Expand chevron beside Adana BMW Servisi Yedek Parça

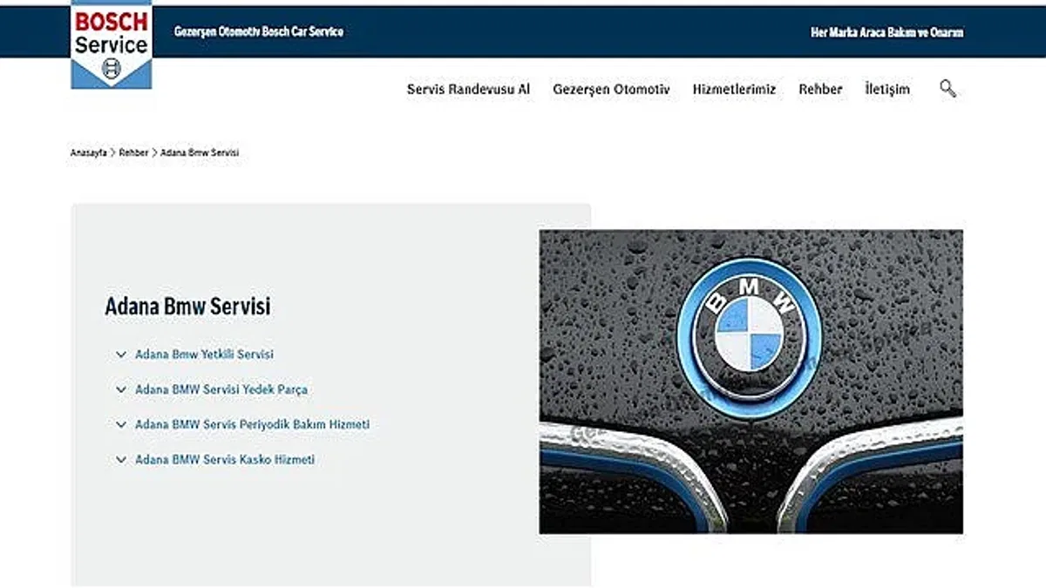tap(121, 389)
